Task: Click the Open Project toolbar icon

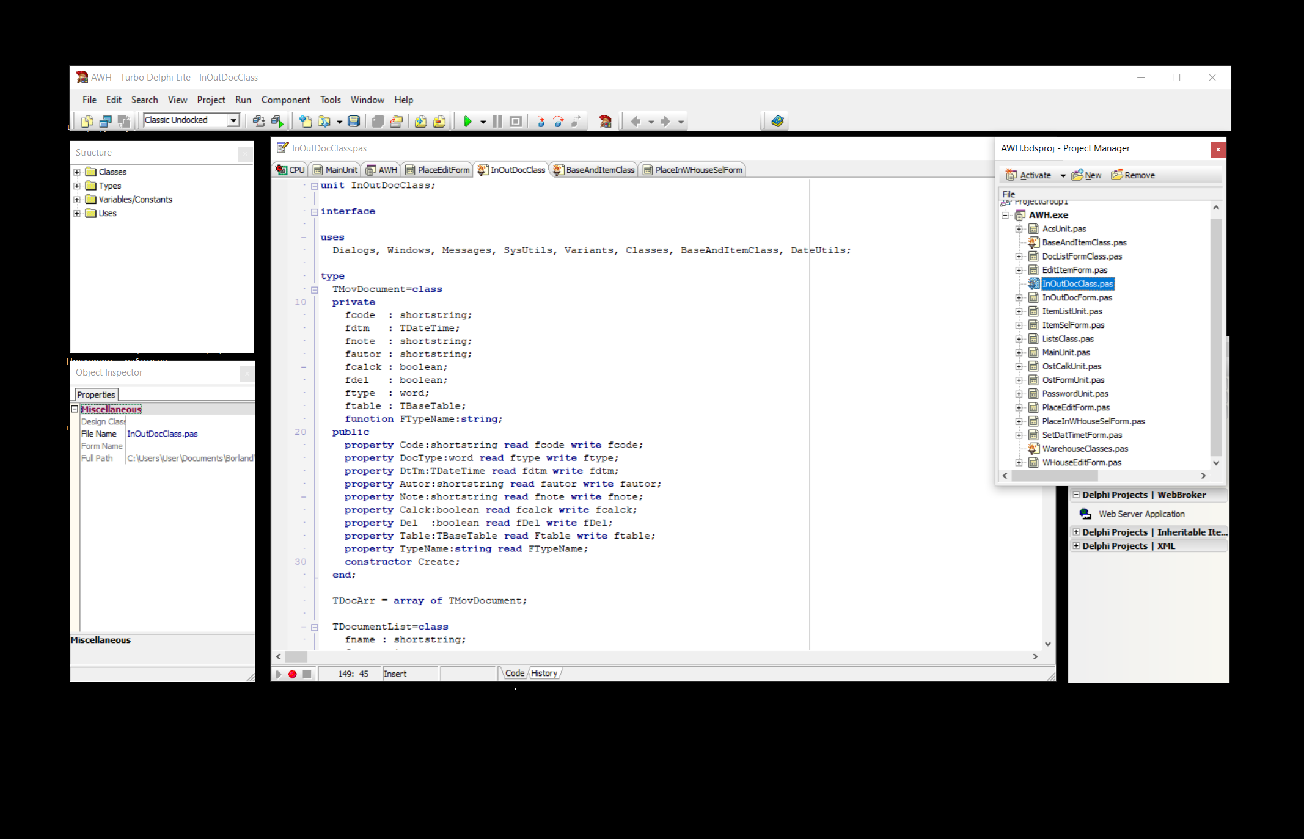Action: click(396, 121)
